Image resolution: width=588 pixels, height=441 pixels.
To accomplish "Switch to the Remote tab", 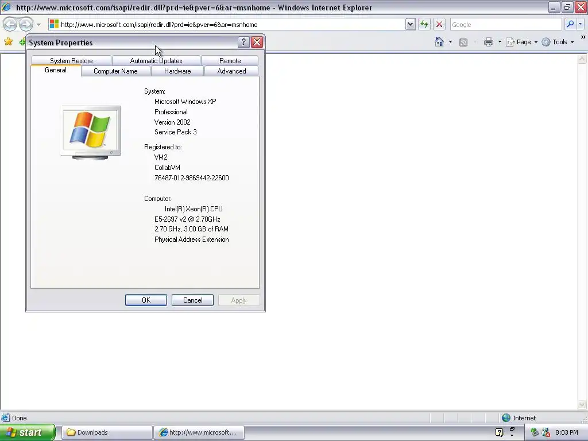I will (230, 61).
